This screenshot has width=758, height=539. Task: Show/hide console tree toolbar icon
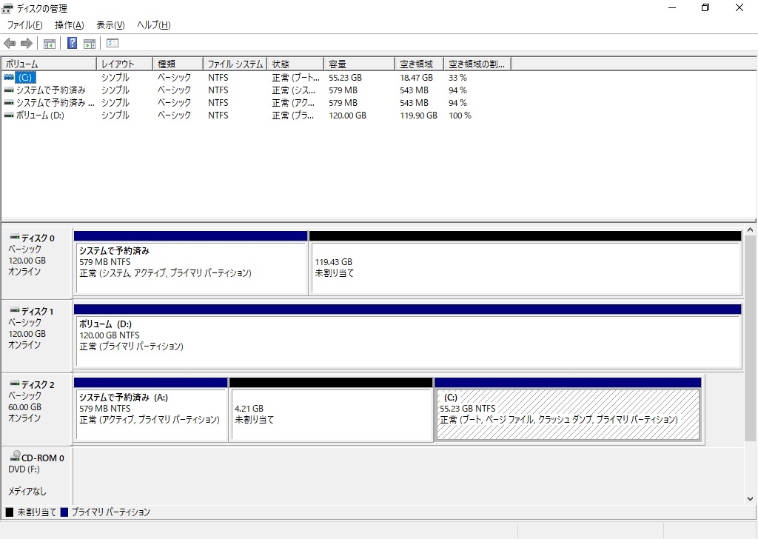click(x=50, y=44)
